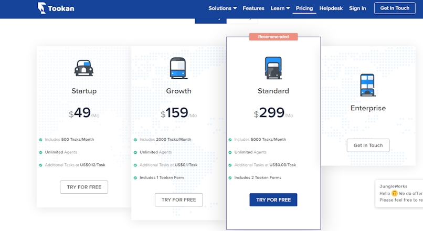
Task: Click the Startup plan car icon
Action: pyautogui.click(x=84, y=68)
